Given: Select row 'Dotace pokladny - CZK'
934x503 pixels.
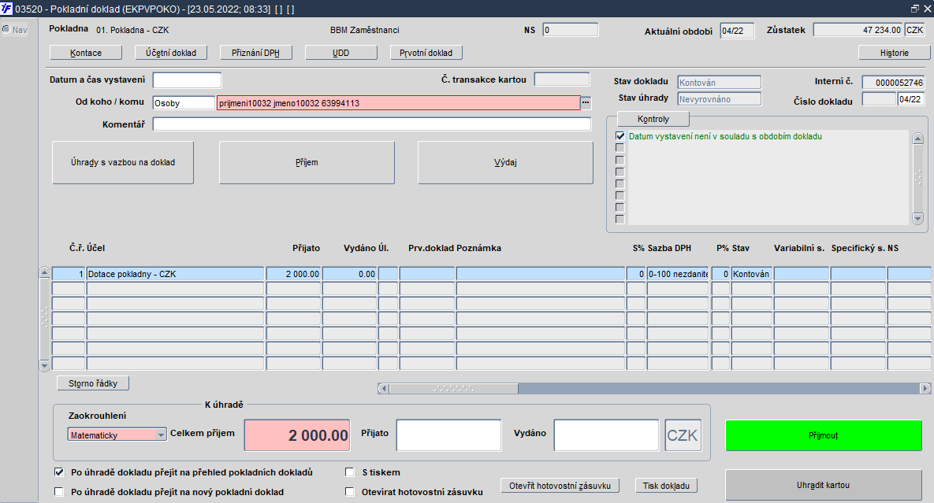Looking at the screenshot, I should point(175,274).
